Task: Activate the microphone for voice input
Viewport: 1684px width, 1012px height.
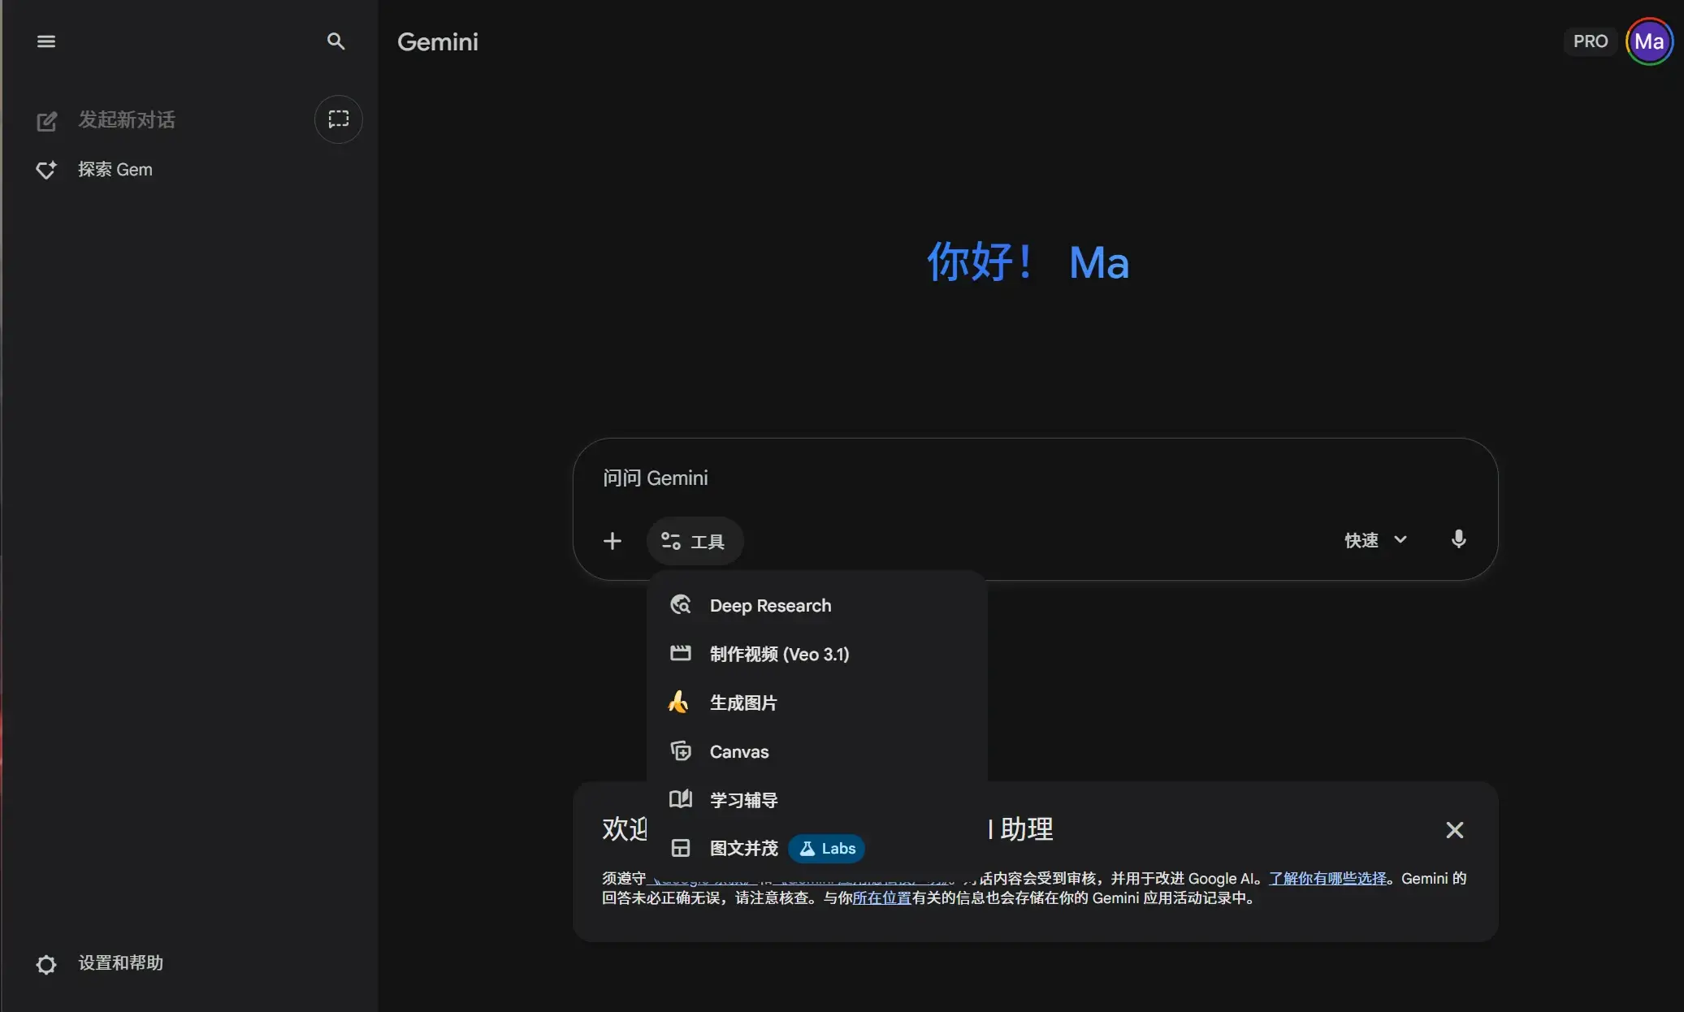Action: [x=1458, y=539]
